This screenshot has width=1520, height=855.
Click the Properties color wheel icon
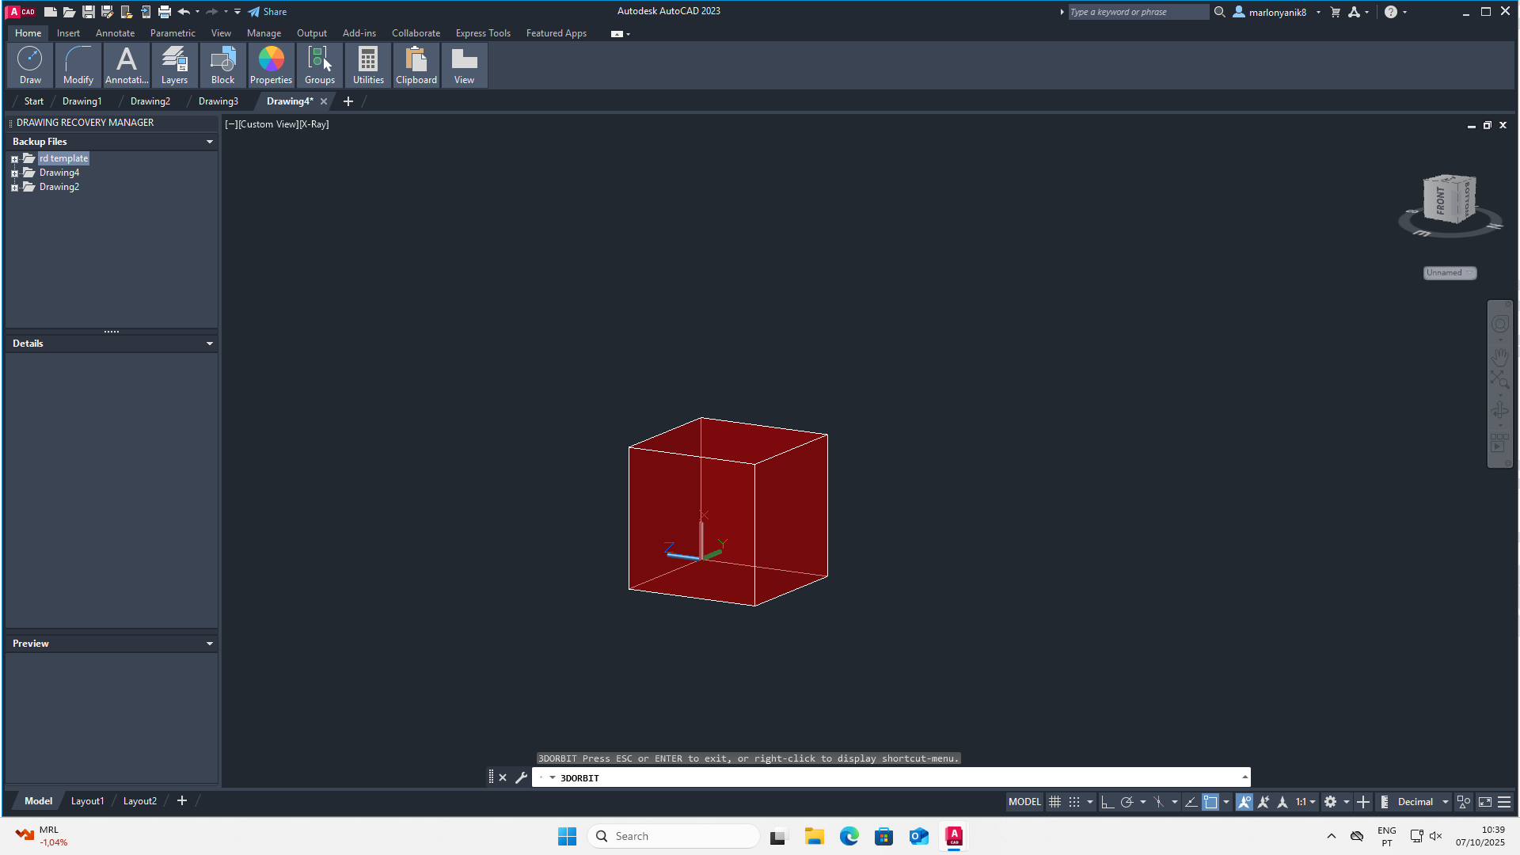[271, 59]
